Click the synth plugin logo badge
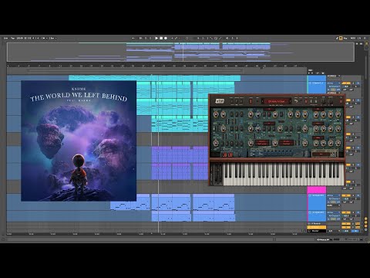This screenshot has width=370, height=278. point(220,101)
